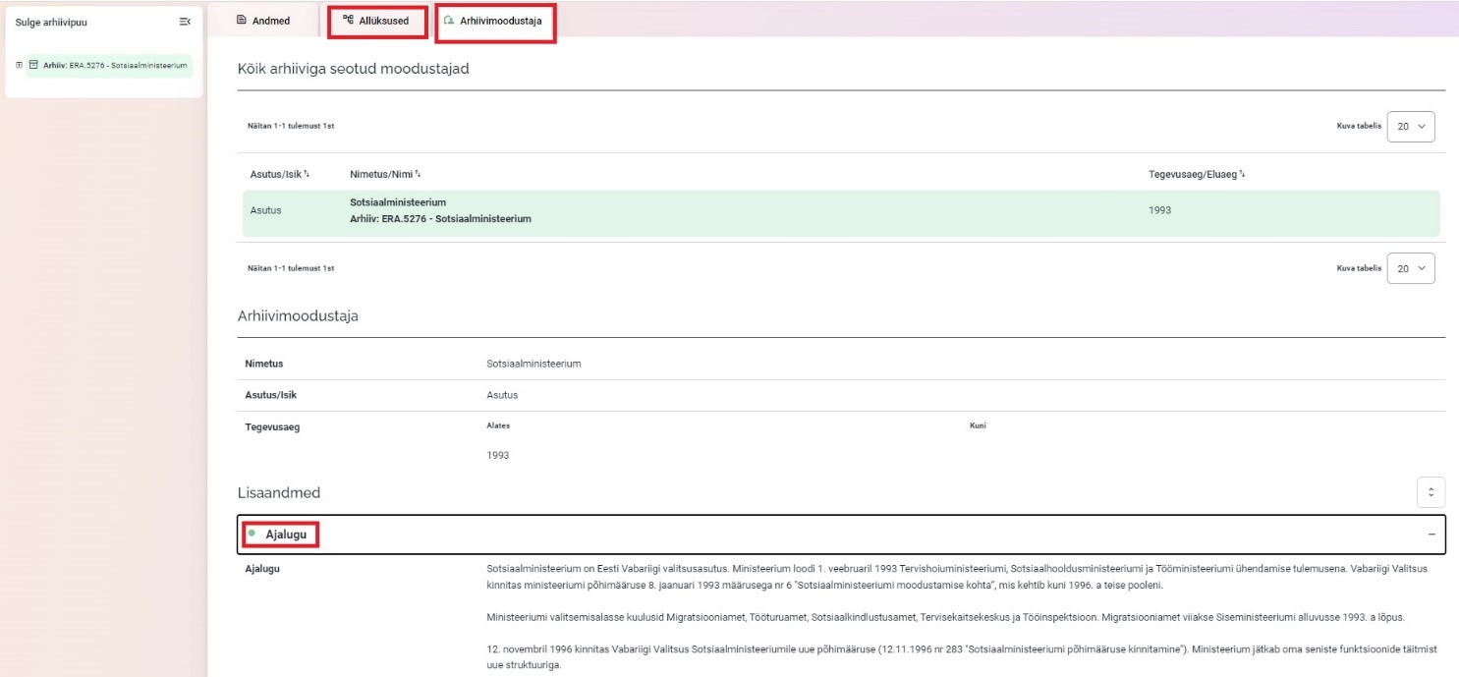Sort by Tegevusaeg/Eluaeg column arrows

tap(1243, 174)
